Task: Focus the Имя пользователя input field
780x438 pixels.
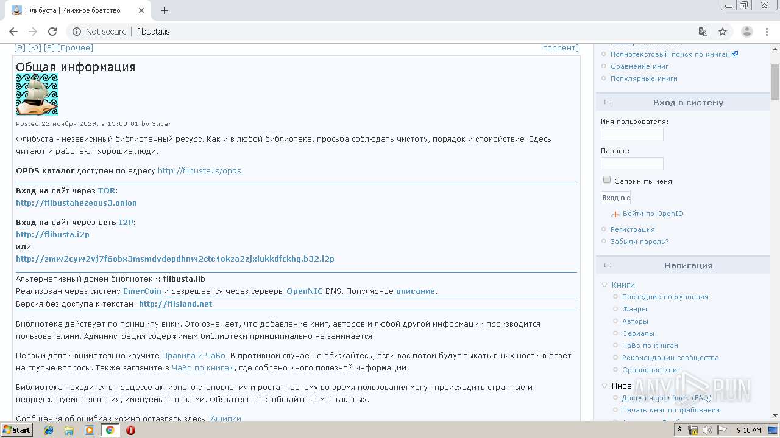Action: click(632, 134)
